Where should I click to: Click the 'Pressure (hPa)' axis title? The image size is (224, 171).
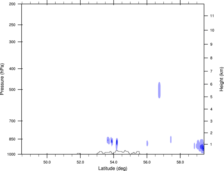2,79
